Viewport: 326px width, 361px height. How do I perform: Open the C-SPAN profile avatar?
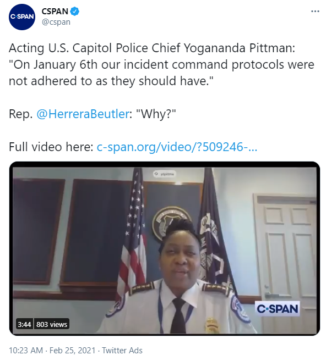pos(22,17)
